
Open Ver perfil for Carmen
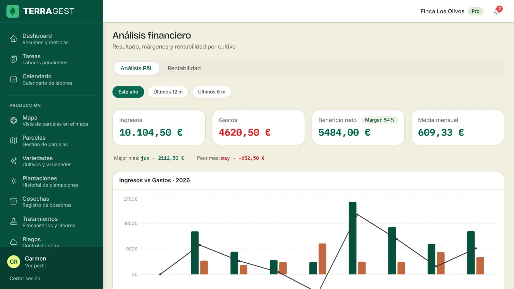[35, 266]
